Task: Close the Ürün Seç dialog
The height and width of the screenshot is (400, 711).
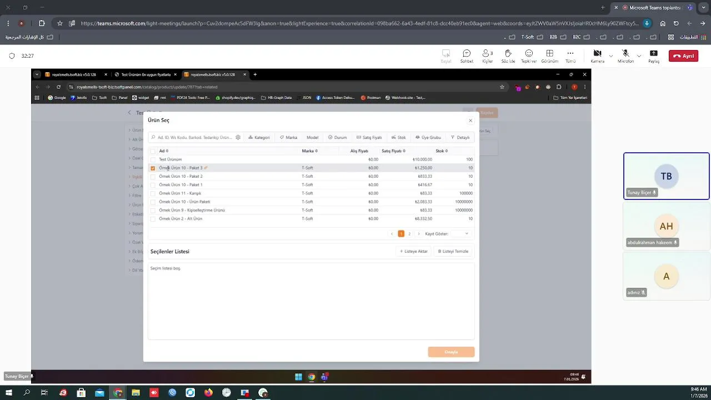Action: point(470,121)
